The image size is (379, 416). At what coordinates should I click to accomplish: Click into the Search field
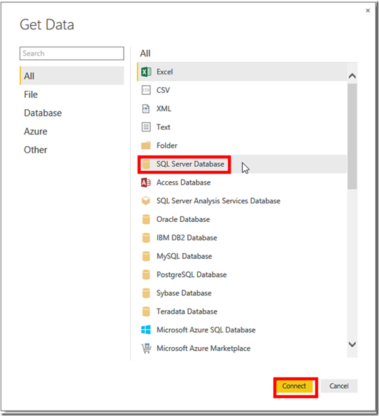(x=72, y=53)
